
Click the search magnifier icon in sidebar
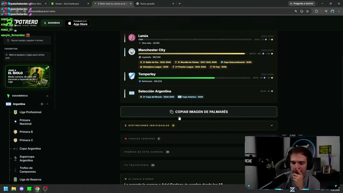[8, 40]
